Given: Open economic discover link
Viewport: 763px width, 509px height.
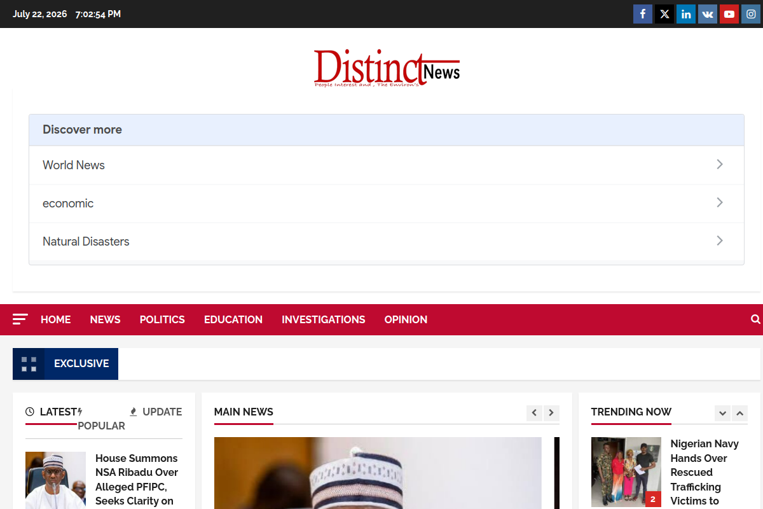Looking at the screenshot, I should pyautogui.click(x=387, y=203).
